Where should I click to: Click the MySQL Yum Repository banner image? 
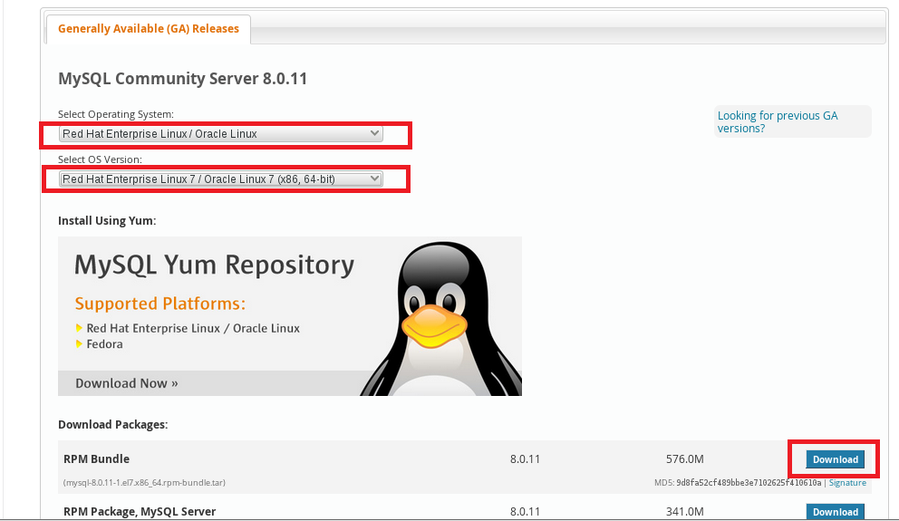coord(289,316)
